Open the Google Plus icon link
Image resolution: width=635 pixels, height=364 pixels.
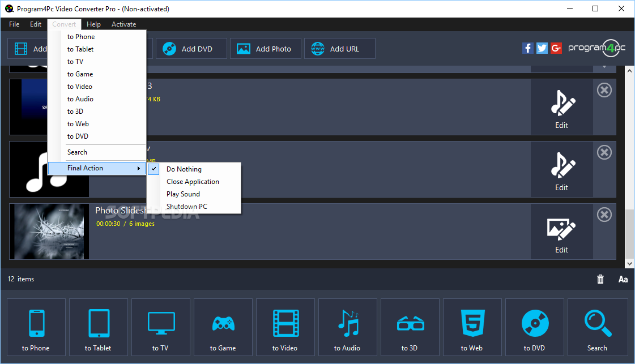[x=556, y=48]
